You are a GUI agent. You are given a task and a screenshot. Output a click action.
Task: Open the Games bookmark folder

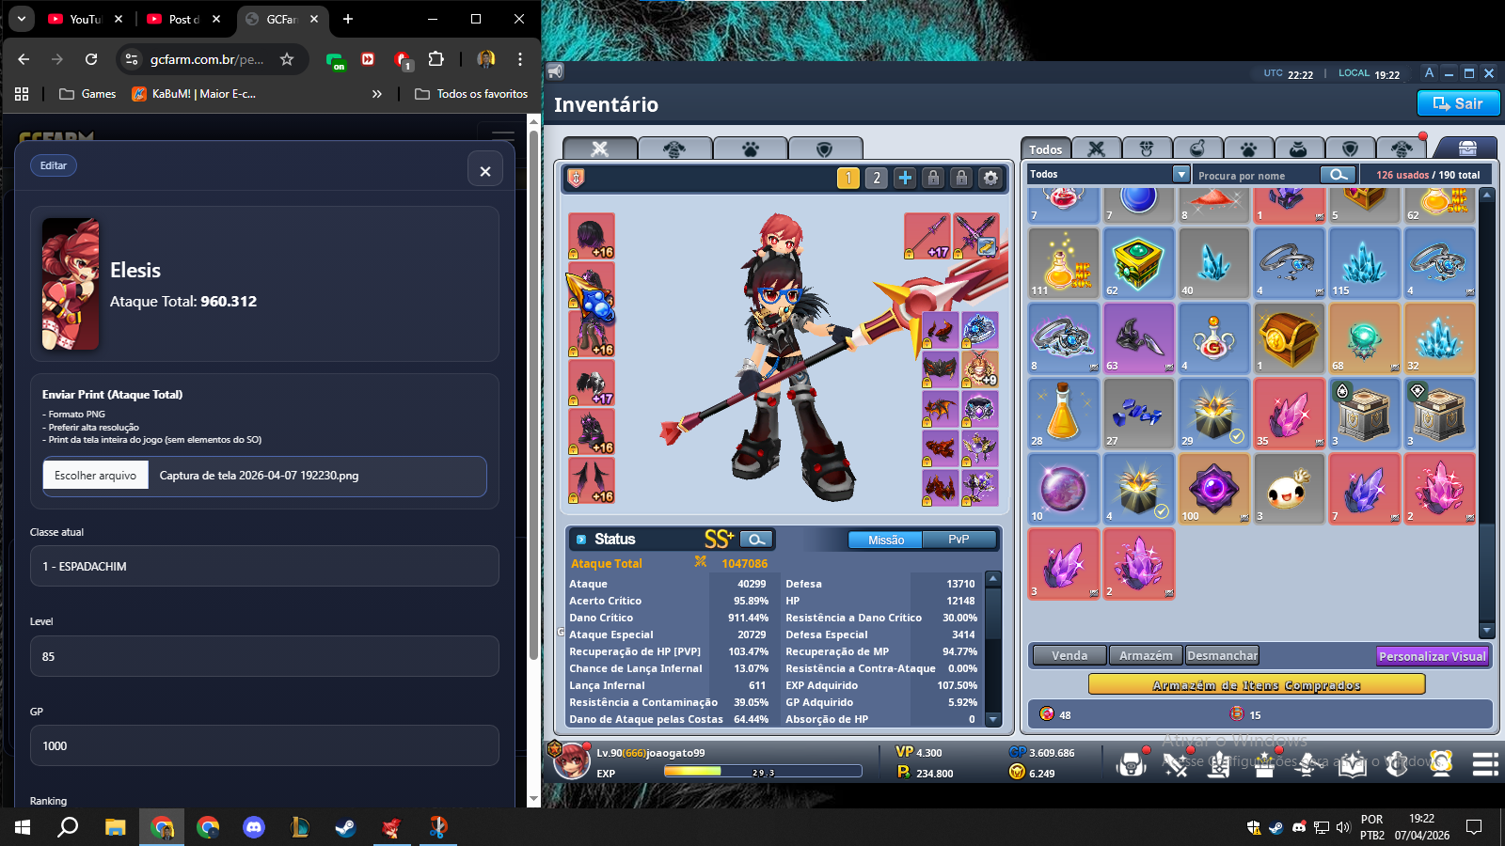click(x=87, y=94)
